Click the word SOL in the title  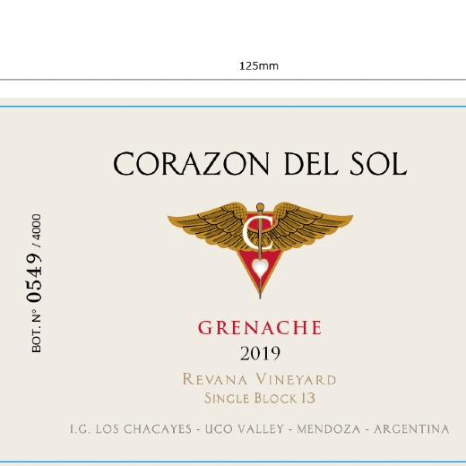(x=378, y=164)
